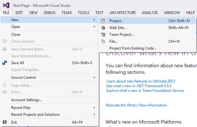Screen dimensions: 197x127
Task: Open Learn about new features link
Action: [140, 81]
